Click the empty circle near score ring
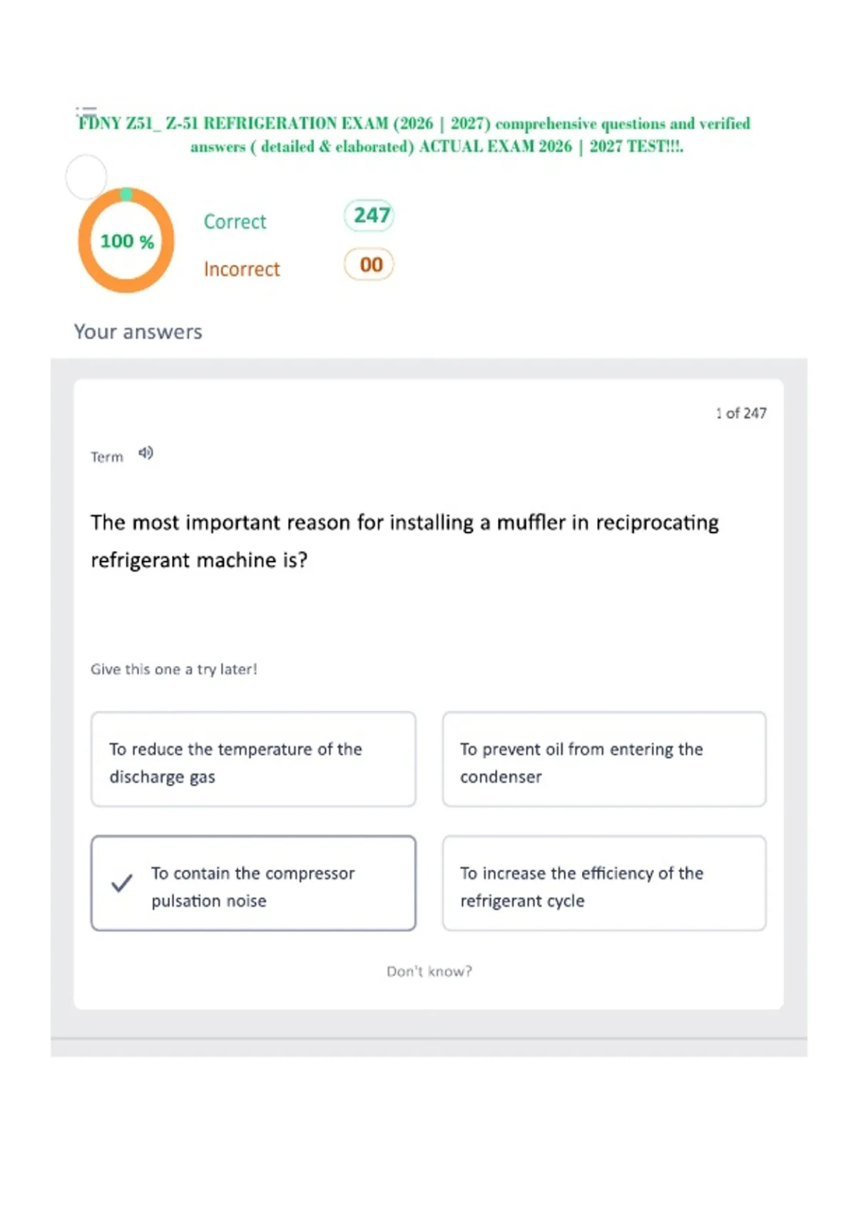This screenshot has width=856, height=1213. 86,176
